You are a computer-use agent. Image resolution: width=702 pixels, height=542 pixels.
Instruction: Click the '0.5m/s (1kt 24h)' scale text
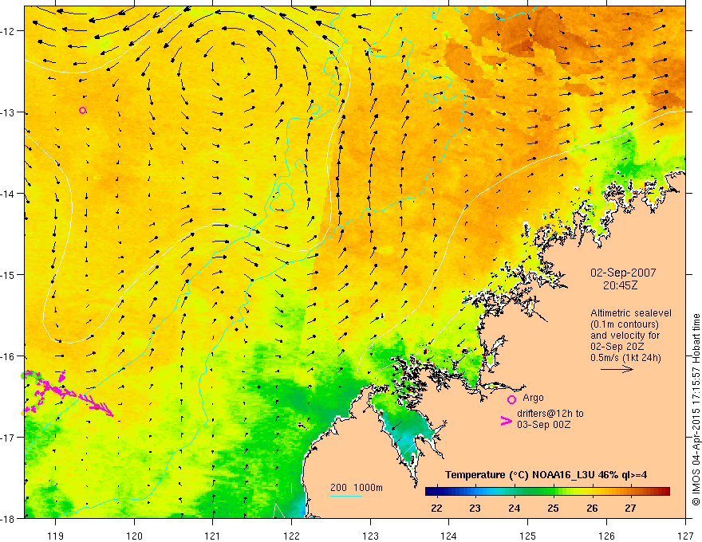[x=625, y=358]
